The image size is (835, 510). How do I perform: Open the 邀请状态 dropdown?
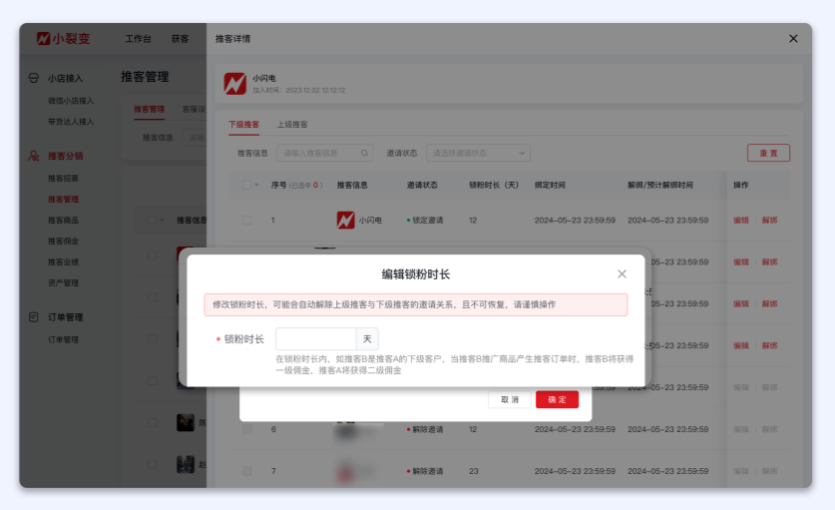pos(478,153)
